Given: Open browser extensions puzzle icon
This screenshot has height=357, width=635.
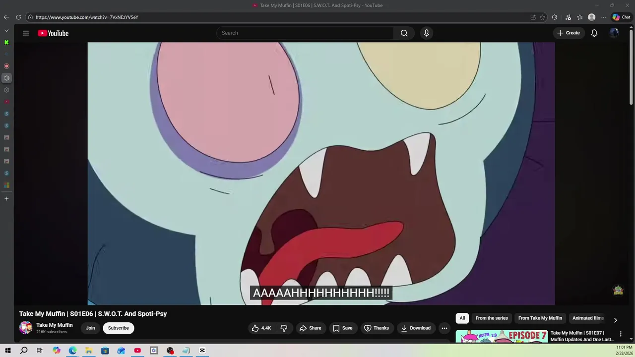Looking at the screenshot, I should pyautogui.click(x=554, y=17).
